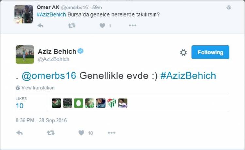Like Ömer AK's tweet
This screenshot has height=150, width=245.
pos(102,25)
